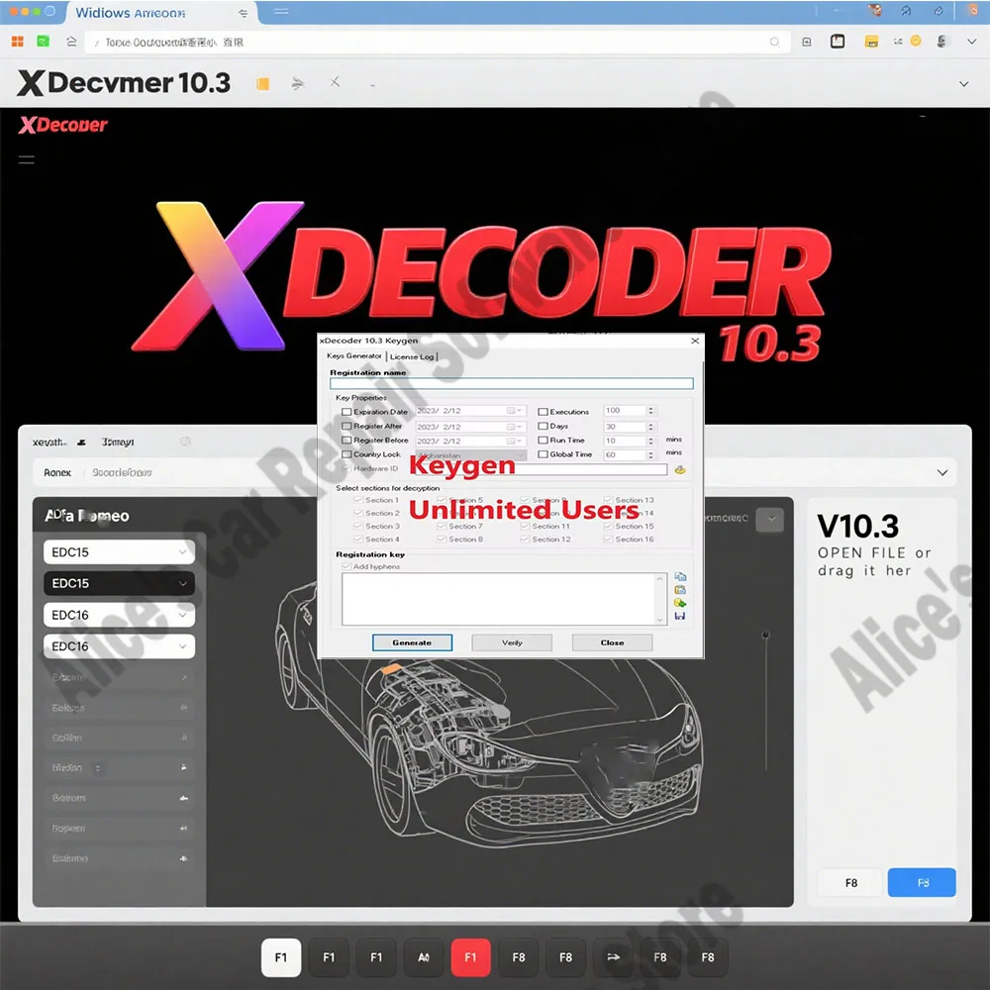The width and height of the screenshot is (990, 990).
Task: Expand the chevron beside XDecvmer 10.3 title
Action: click(963, 83)
